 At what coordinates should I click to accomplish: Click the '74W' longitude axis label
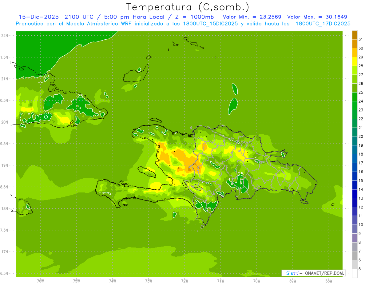(x=112, y=281)
